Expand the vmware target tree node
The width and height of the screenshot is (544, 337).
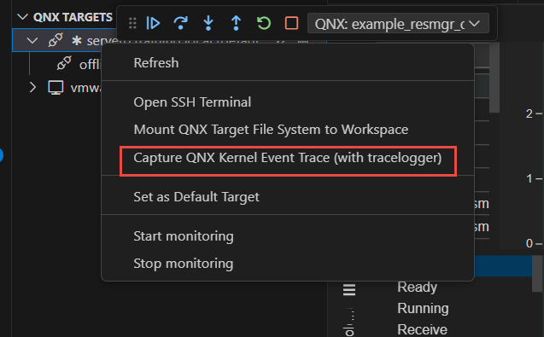coord(32,87)
